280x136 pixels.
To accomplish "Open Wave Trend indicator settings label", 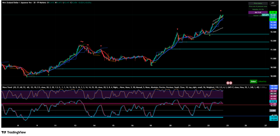I will coord(7,88).
